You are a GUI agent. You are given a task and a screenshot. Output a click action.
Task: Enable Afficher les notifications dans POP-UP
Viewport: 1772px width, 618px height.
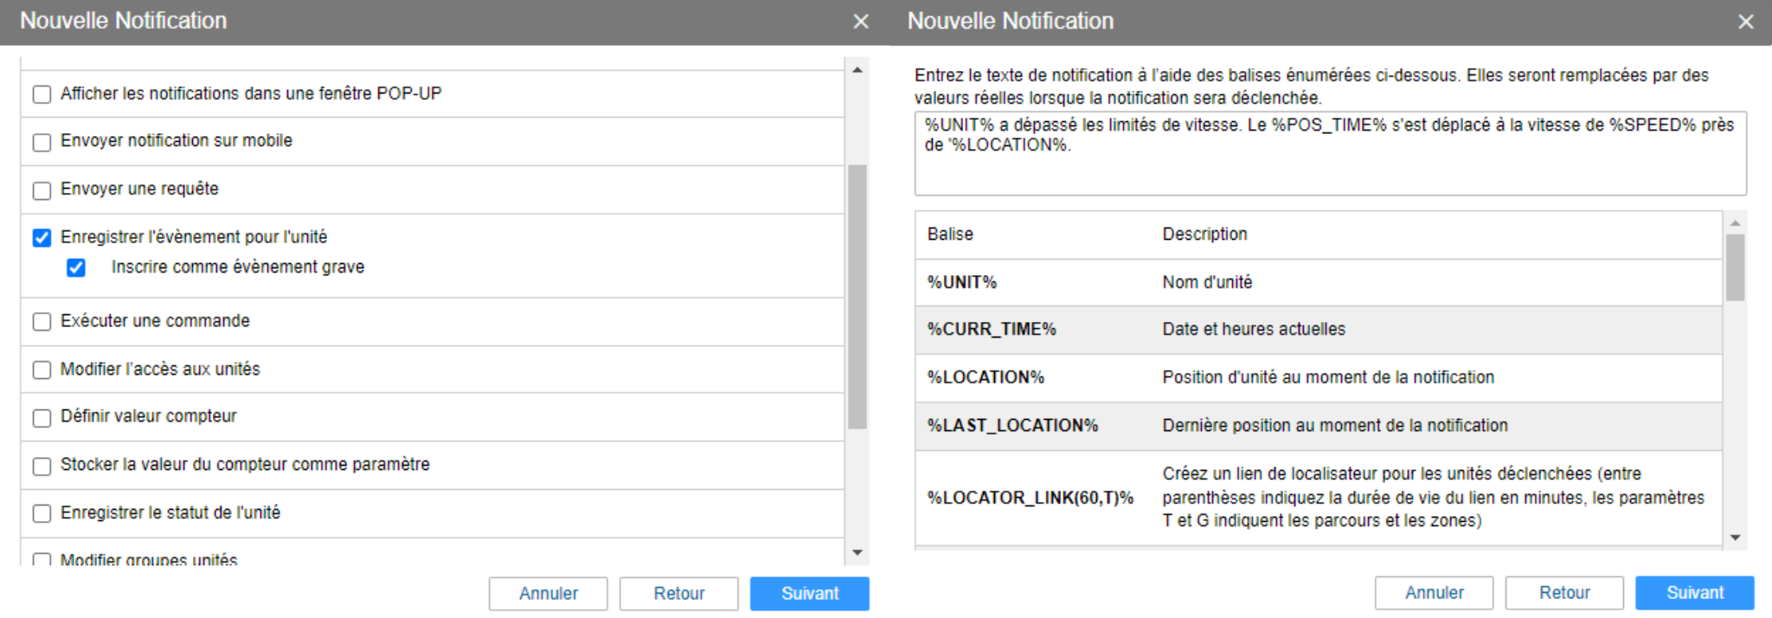[x=42, y=94]
